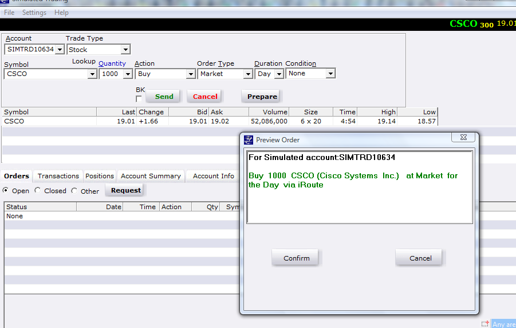Click the Status column header in orders table

coord(41,207)
